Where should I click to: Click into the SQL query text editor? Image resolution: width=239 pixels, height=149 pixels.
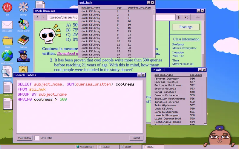coord(80,107)
